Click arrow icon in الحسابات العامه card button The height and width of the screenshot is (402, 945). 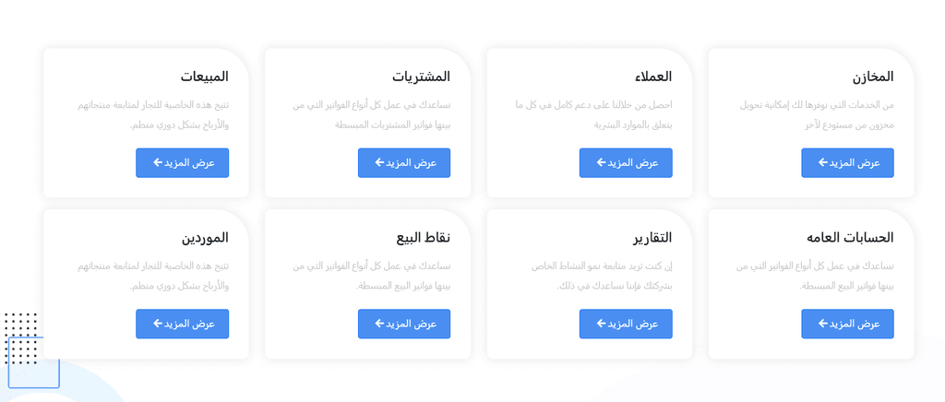tap(822, 324)
